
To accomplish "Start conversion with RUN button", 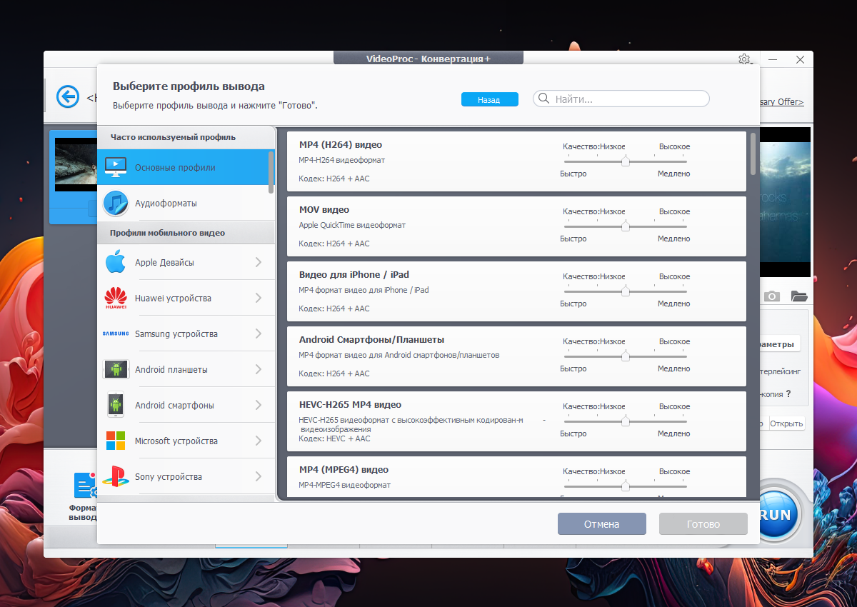I will [x=775, y=515].
